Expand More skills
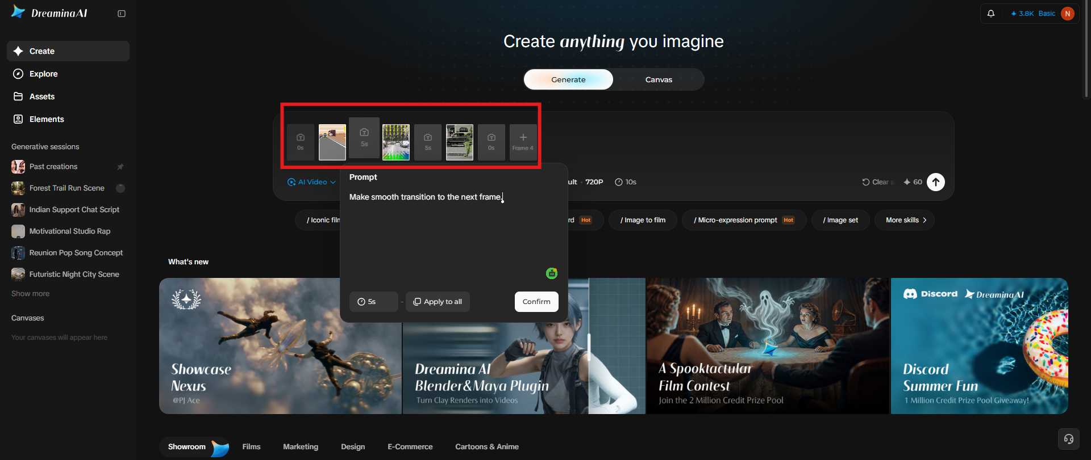The width and height of the screenshot is (1091, 460). [x=905, y=220]
